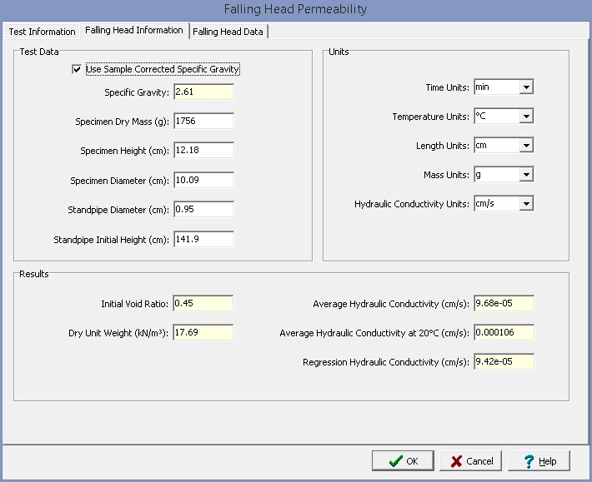Screen dimensions: 592x482
Task: Click into the Specimen Height field
Action: [203, 151]
